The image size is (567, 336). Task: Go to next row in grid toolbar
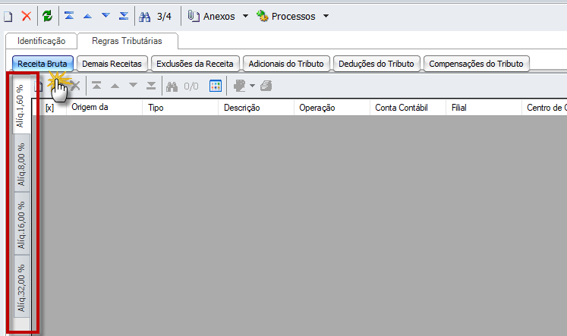click(133, 85)
